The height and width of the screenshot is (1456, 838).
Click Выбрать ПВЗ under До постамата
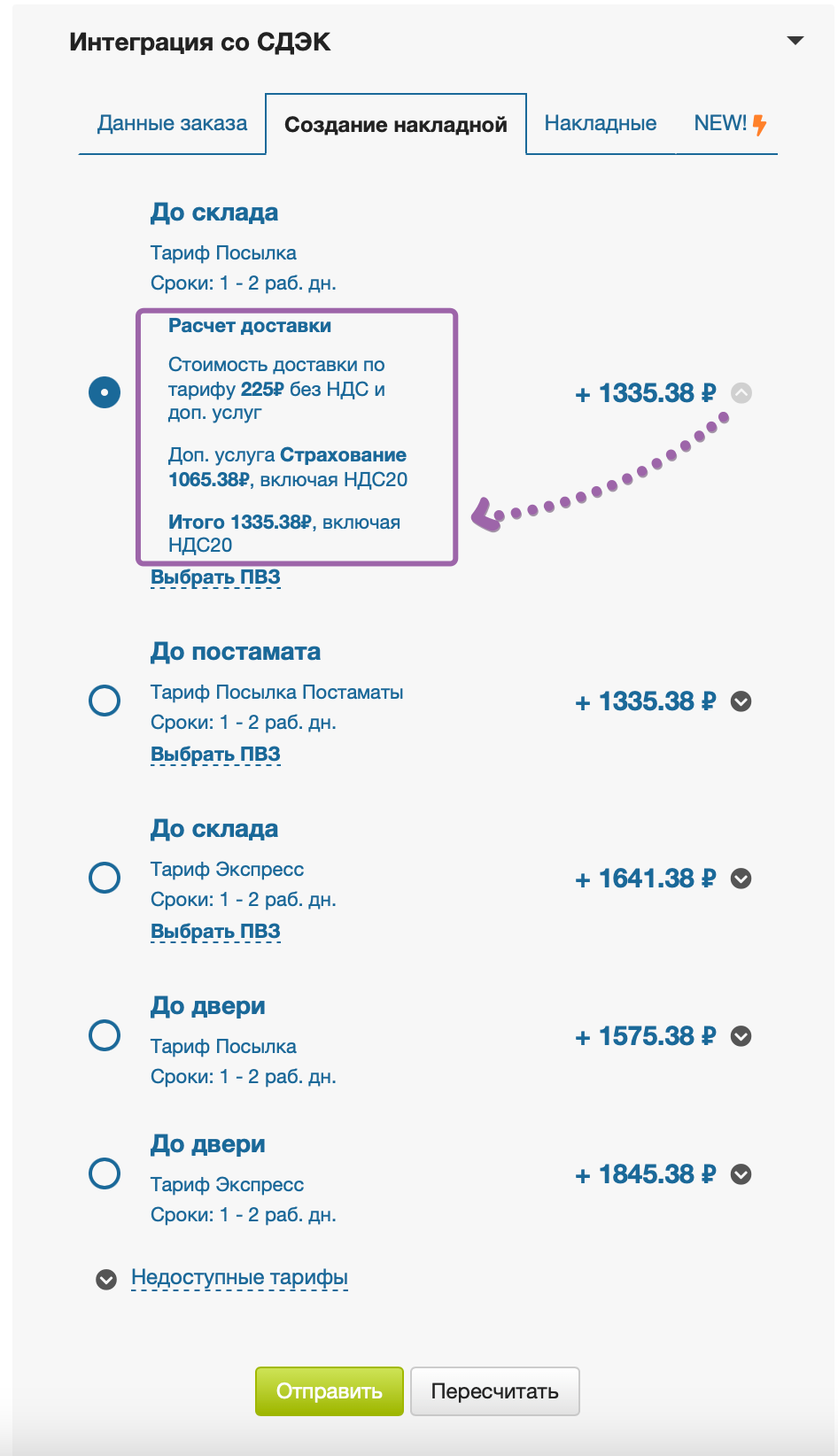click(x=215, y=755)
